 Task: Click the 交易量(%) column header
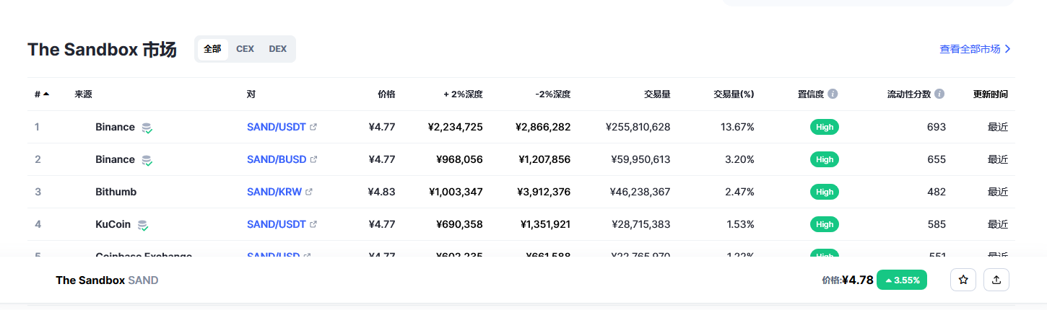pos(734,94)
